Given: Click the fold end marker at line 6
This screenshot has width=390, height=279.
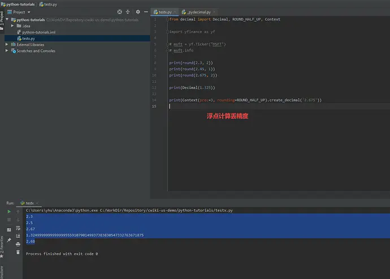Looking at the screenshot, I should point(167,50).
